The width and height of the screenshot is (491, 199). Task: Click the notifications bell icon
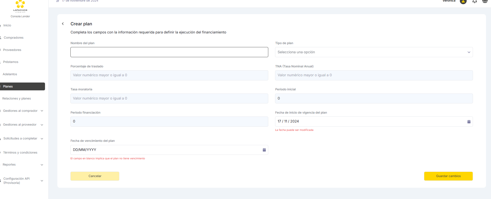(x=475, y=1)
